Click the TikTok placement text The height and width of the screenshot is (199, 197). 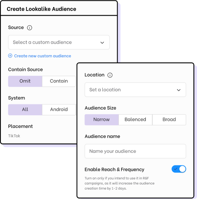point(14,136)
